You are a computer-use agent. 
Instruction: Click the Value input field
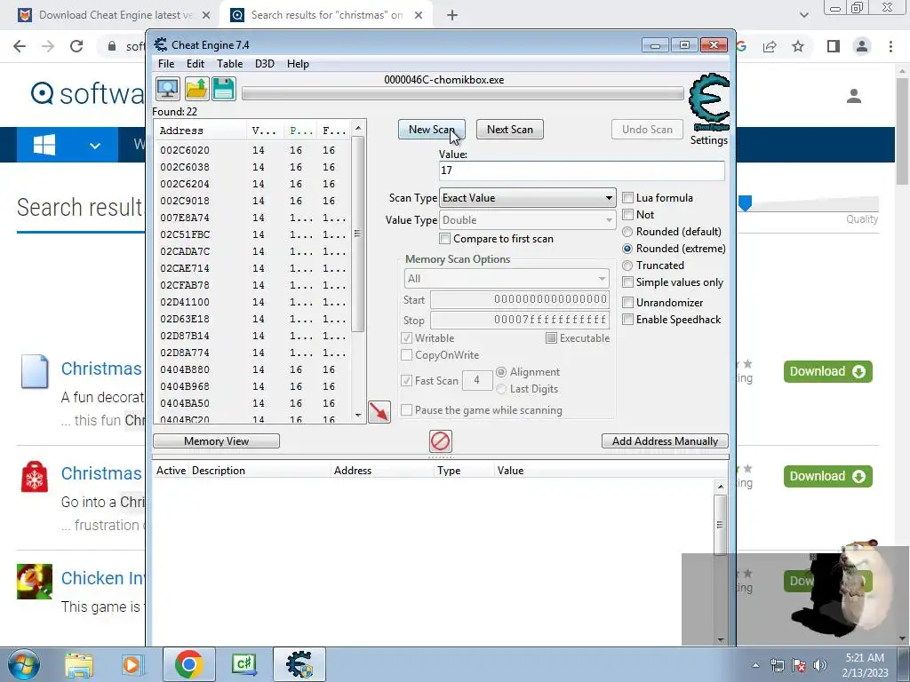pos(582,170)
